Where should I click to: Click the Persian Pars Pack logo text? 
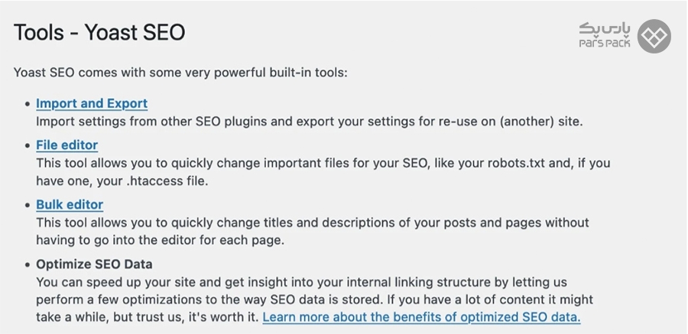[x=604, y=29]
